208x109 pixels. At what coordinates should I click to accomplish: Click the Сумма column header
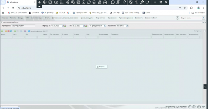tap(43, 34)
